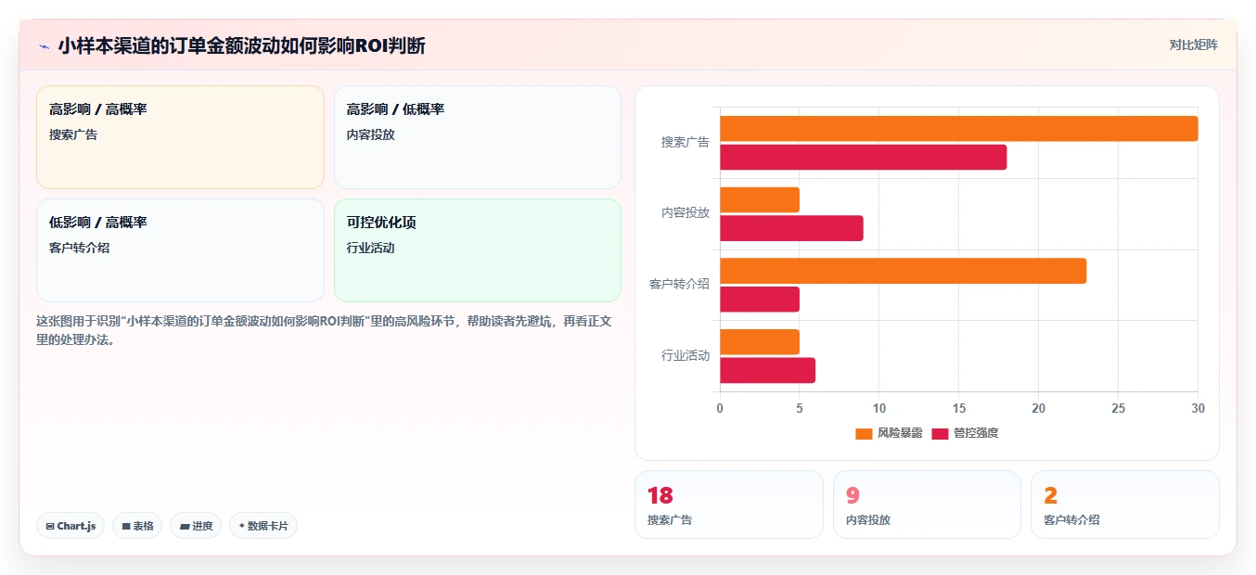Toggle 管控强度 legend red swatch

(940, 433)
